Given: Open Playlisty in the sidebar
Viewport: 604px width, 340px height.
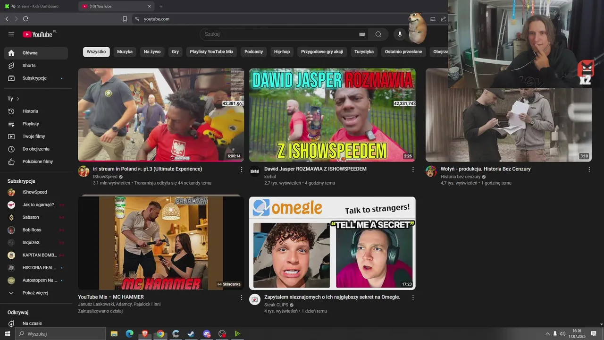Looking at the screenshot, I should point(36,124).
